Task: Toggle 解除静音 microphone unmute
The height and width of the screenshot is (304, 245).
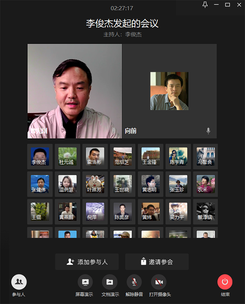Action: [134, 282]
